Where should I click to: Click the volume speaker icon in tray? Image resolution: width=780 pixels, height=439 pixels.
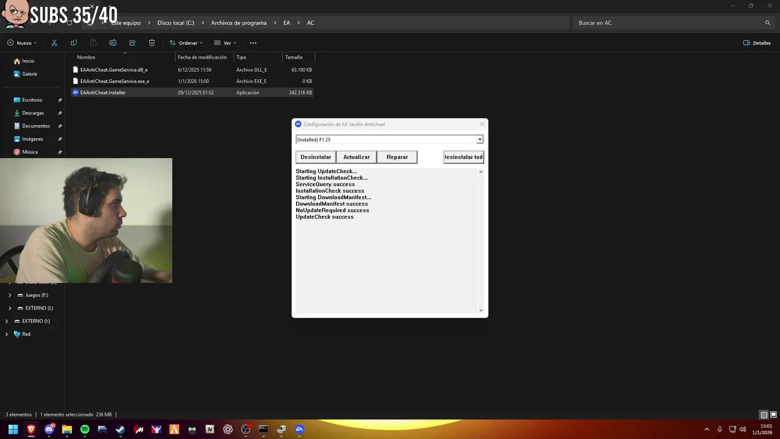(743, 429)
